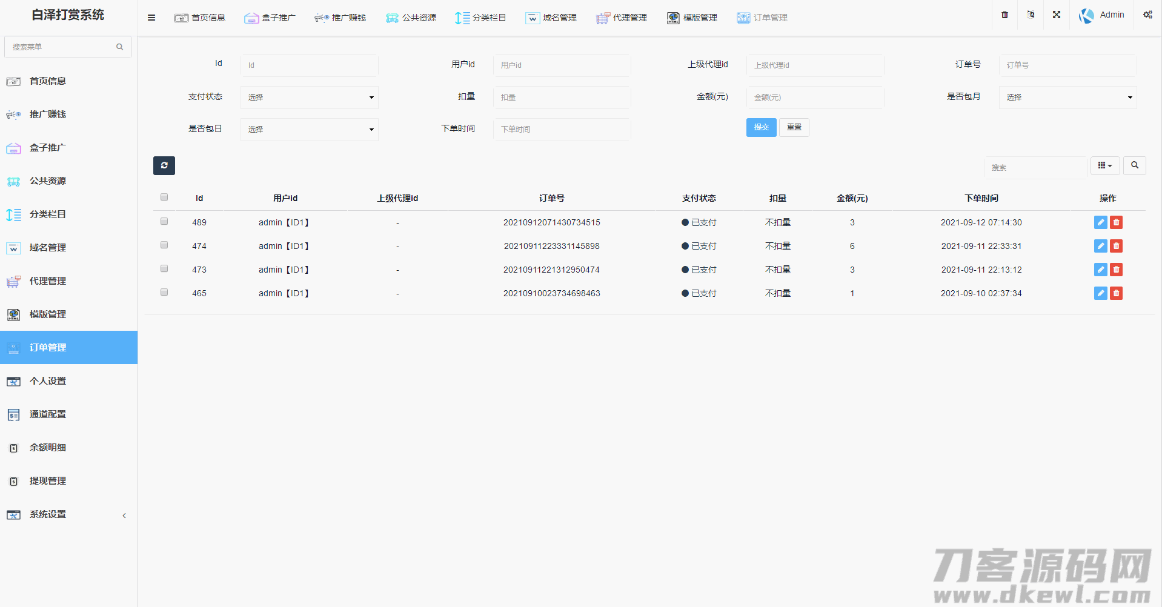Click the hamburger menu toggle icon
Image resolution: width=1162 pixels, height=607 pixels.
click(151, 18)
